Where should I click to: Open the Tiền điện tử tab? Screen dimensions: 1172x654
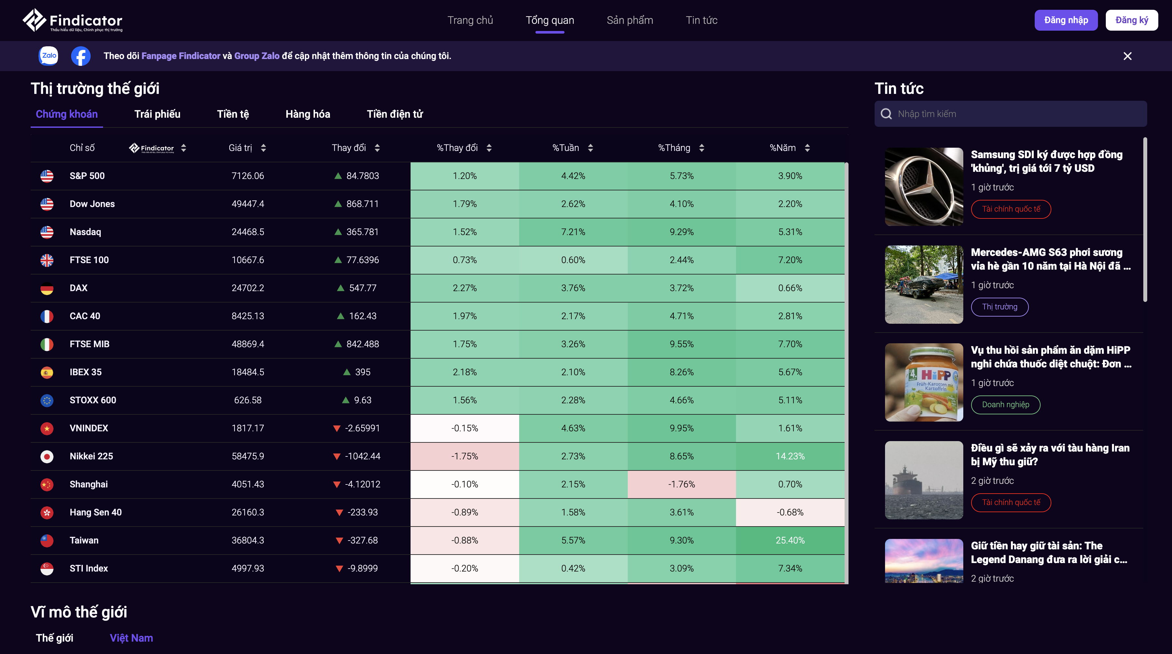pyautogui.click(x=395, y=114)
